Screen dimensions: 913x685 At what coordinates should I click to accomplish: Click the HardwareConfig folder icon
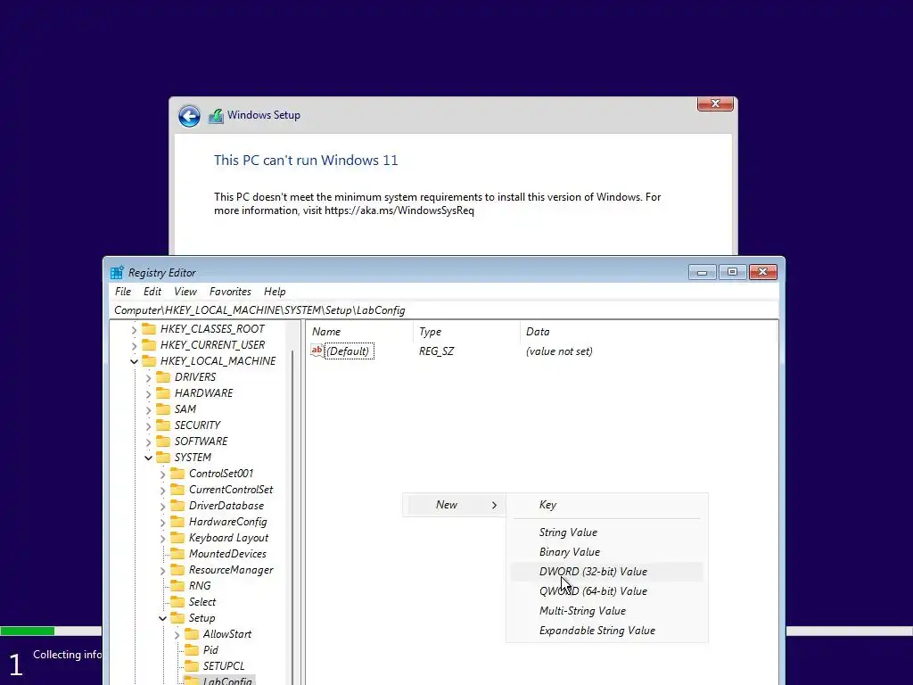pos(177,521)
